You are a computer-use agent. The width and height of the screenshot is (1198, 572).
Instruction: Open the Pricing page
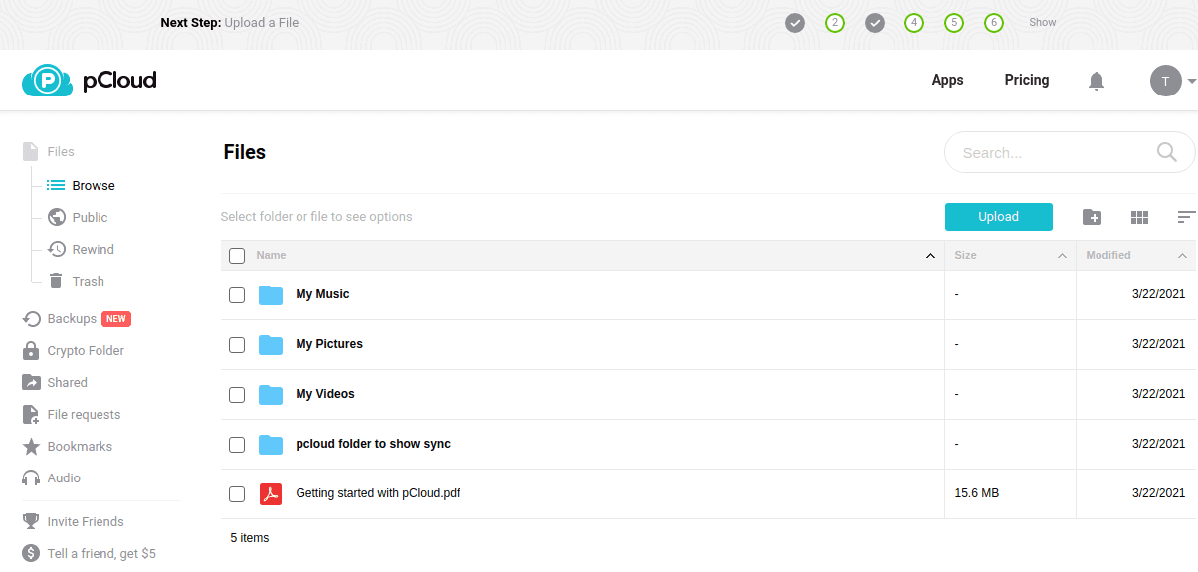1027,80
